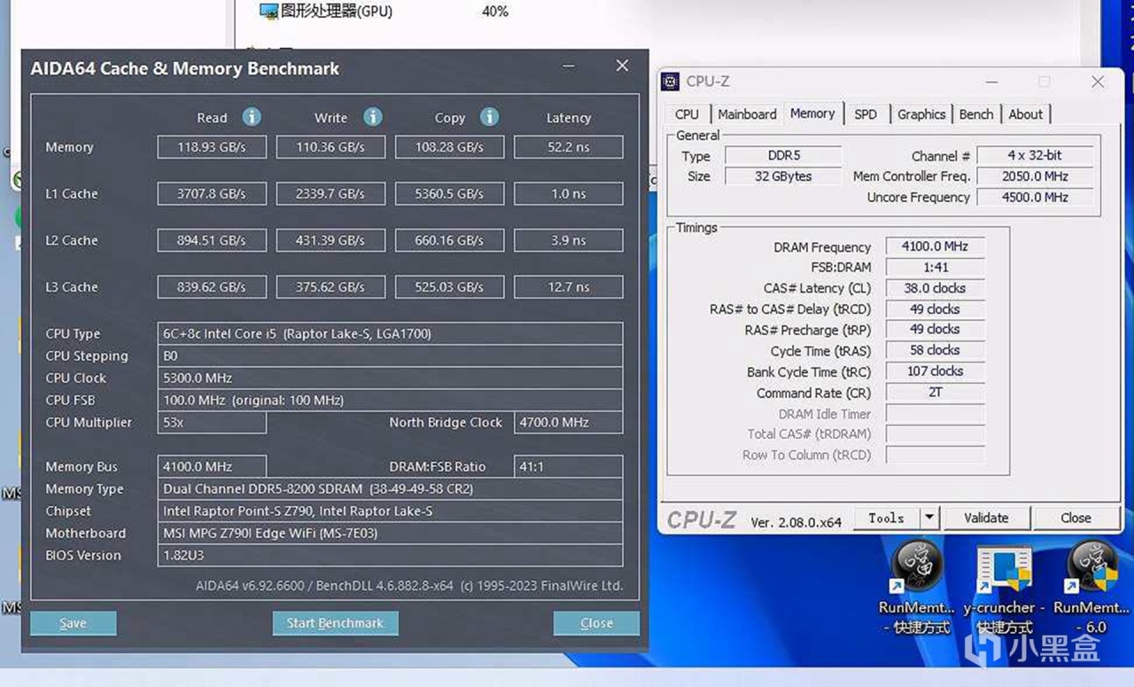Viewport: 1134px width, 687px height.
Task: Click the info icon next to Read
Action: pyautogui.click(x=252, y=117)
